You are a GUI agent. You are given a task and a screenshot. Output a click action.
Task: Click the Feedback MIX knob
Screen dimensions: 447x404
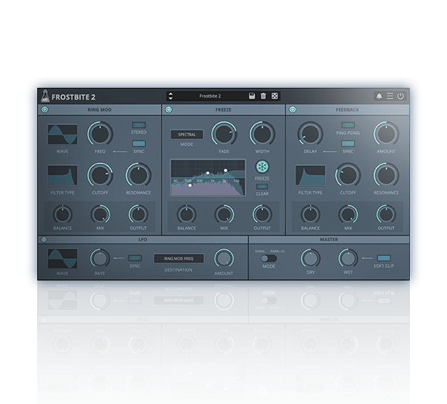(x=349, y=214)
